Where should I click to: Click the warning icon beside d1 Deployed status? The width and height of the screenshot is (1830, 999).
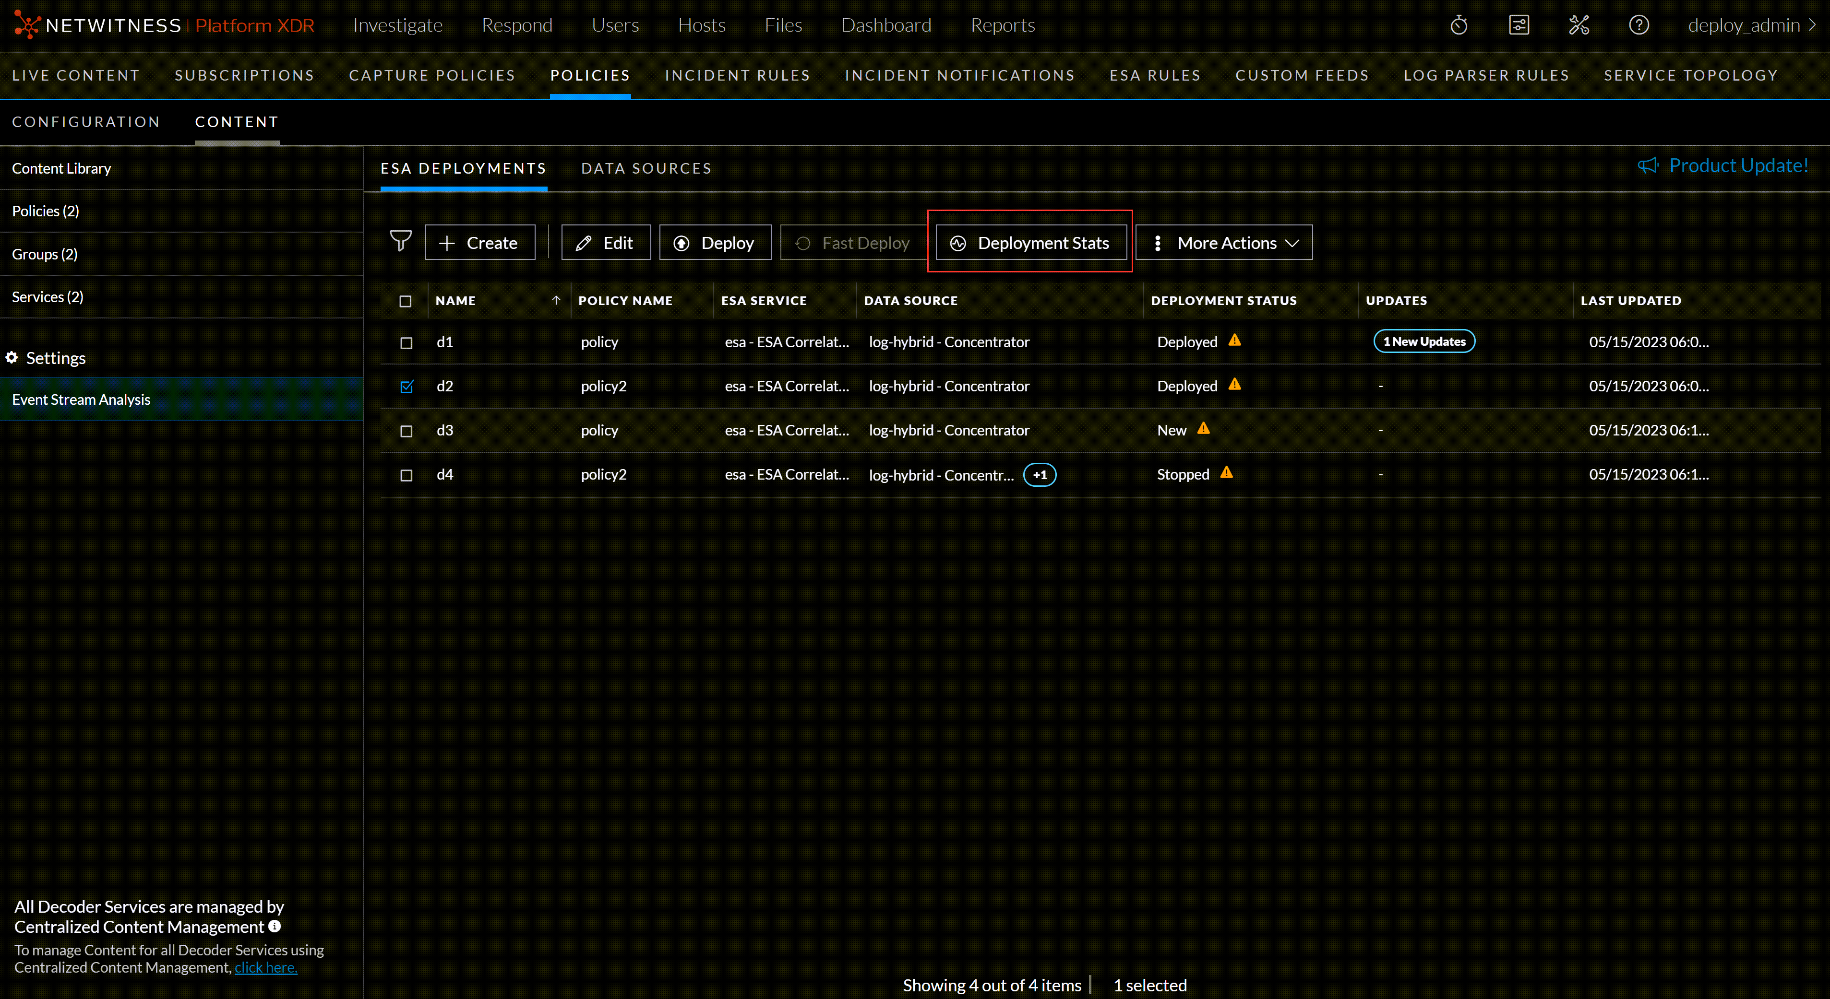click(1236, 341)
